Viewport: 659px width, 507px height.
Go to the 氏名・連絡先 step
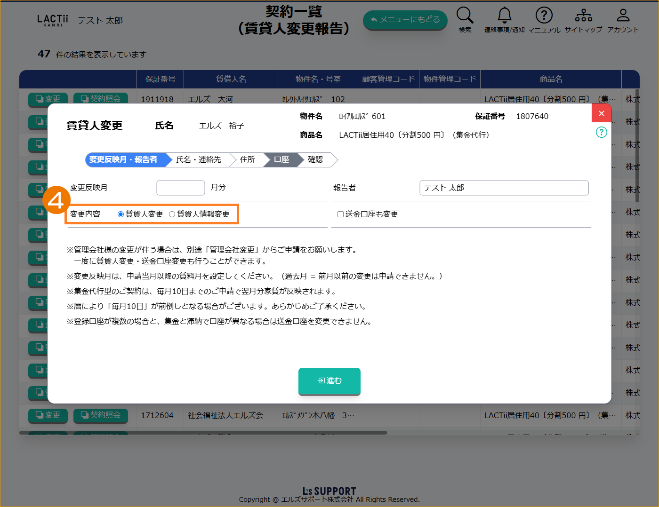click(x=198, y=160)
